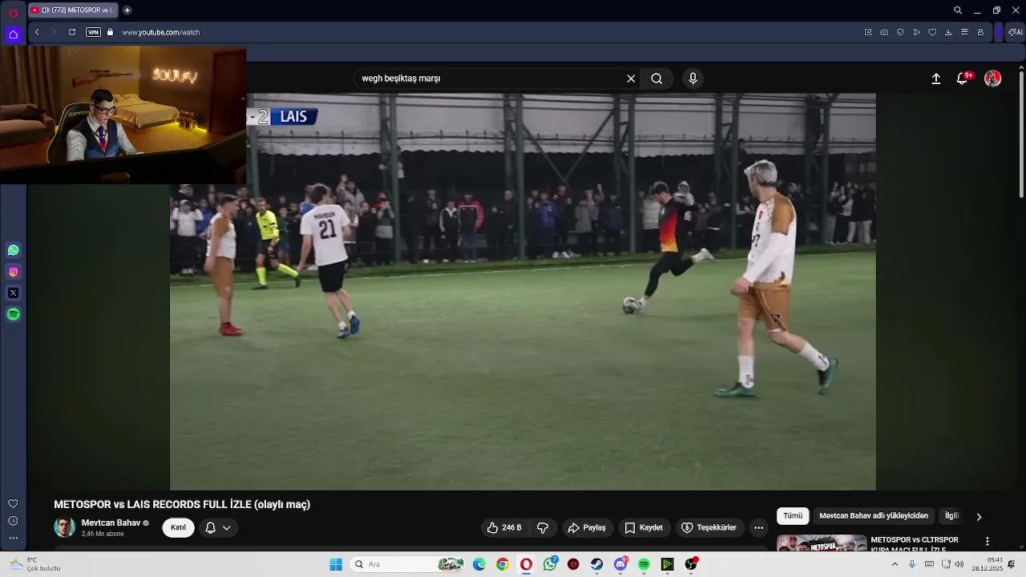Click the video player to pause
Image resolution: width=1026 pixels, height=577 pixels.
point(523,292)
